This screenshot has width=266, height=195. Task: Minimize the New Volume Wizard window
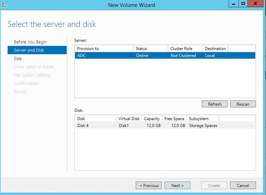[x=234, y=3]
